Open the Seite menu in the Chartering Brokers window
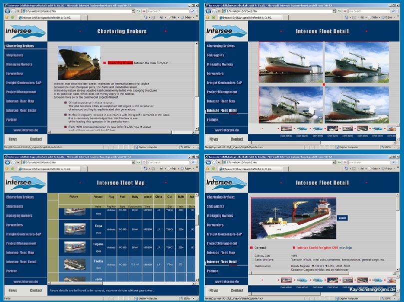 pos(174,17)
